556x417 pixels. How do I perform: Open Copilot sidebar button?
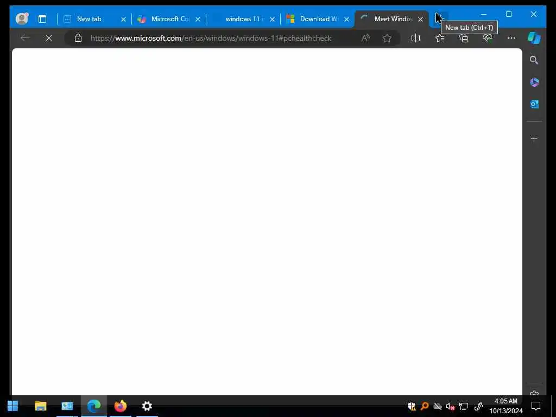click(534, 38)
